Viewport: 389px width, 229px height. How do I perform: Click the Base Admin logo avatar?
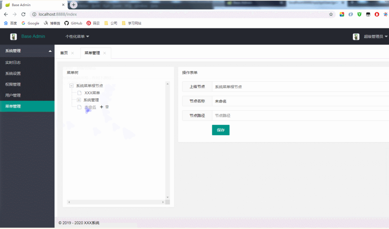point(13,36)
